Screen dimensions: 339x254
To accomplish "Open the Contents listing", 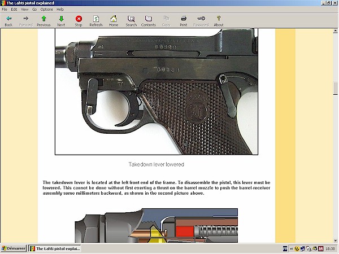I will click(148, 21).
